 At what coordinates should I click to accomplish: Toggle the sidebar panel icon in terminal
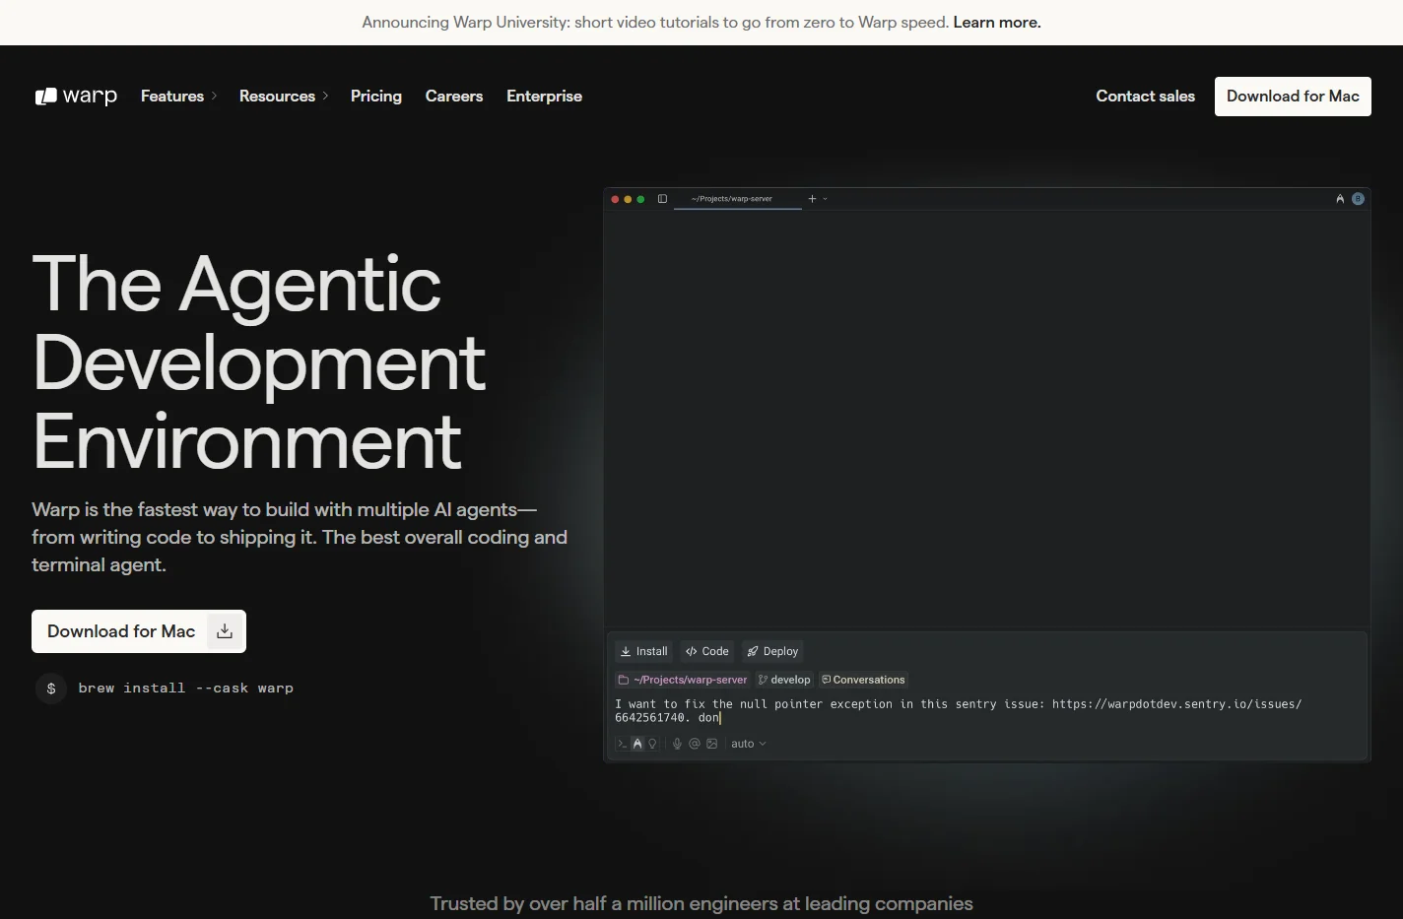[x=662, y=199]
